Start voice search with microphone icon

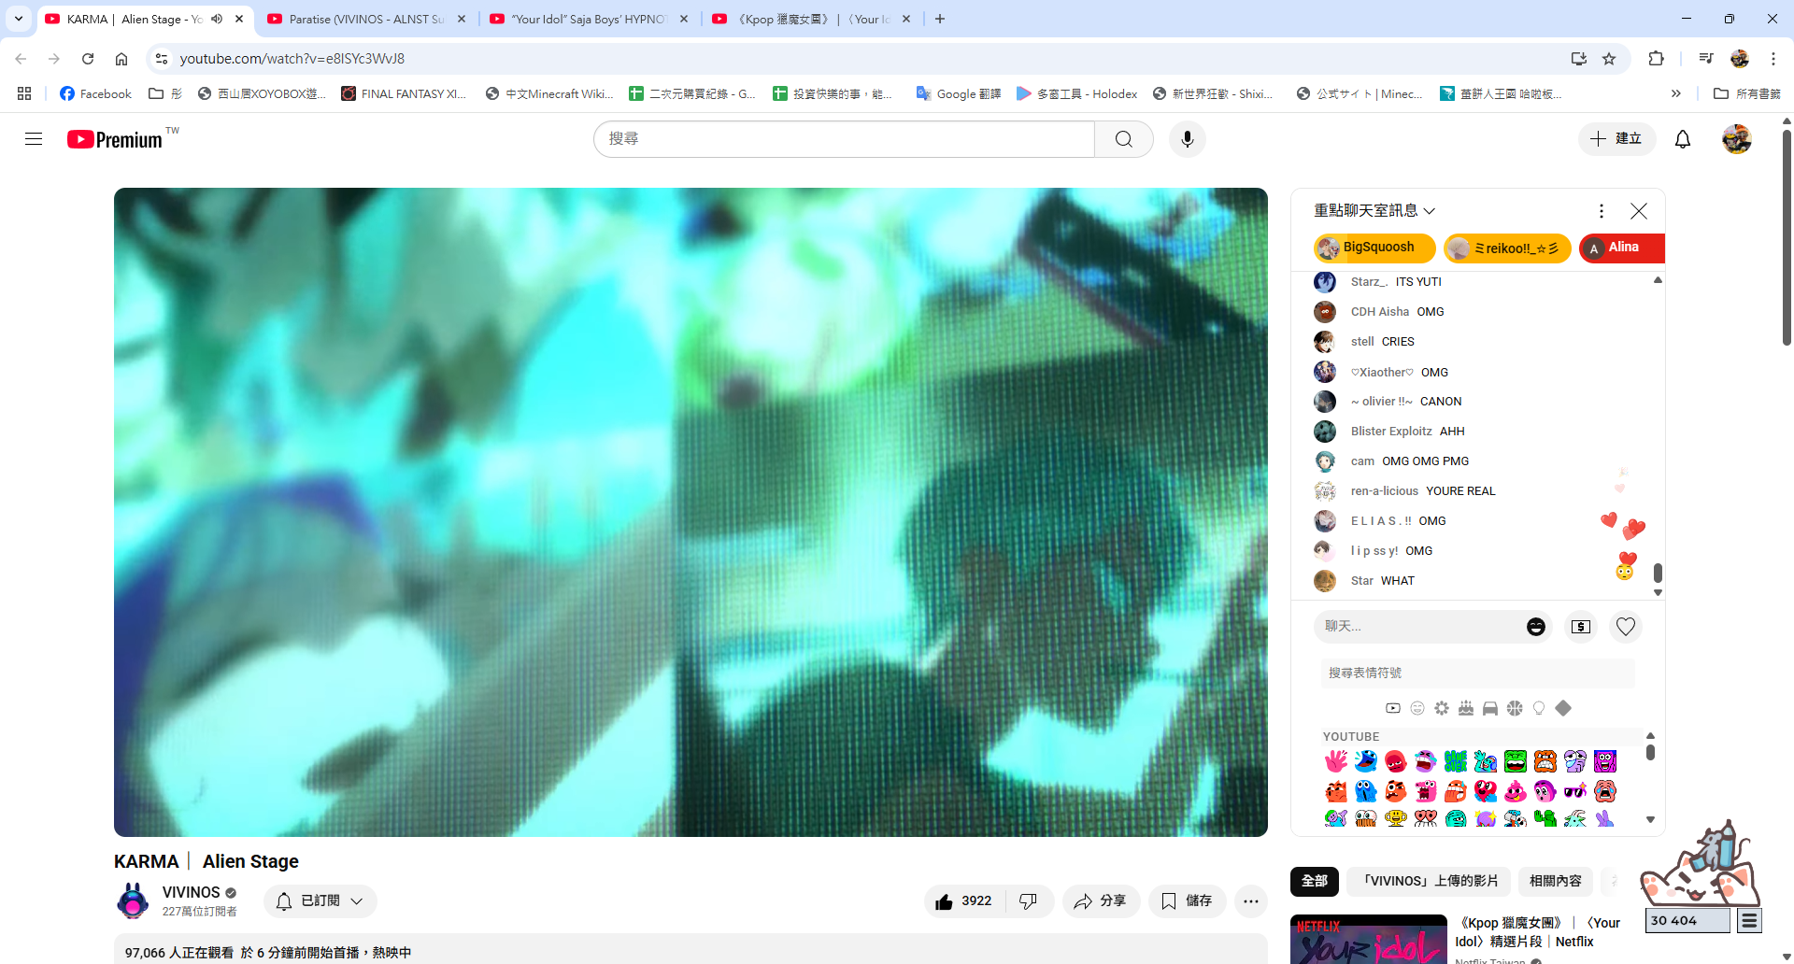point(1187,139)
